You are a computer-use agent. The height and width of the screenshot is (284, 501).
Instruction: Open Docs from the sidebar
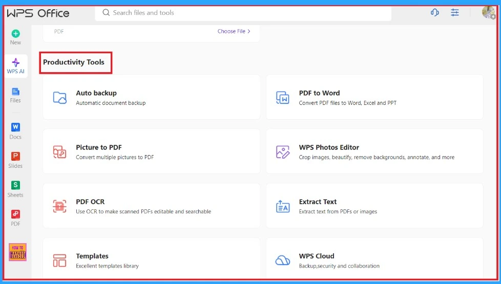coord(15,131)
